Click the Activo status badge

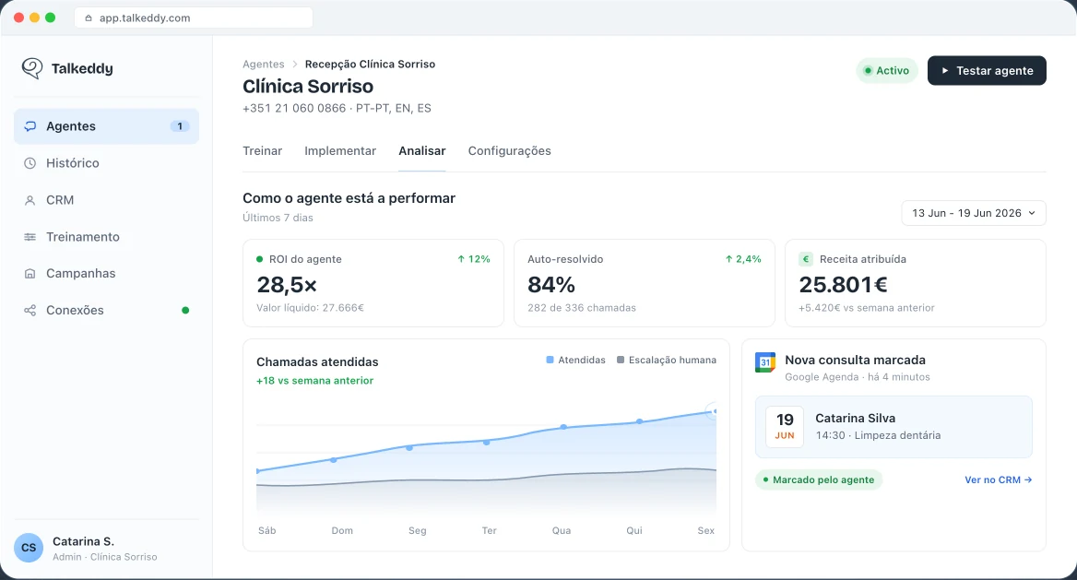[x=887, y=71]
